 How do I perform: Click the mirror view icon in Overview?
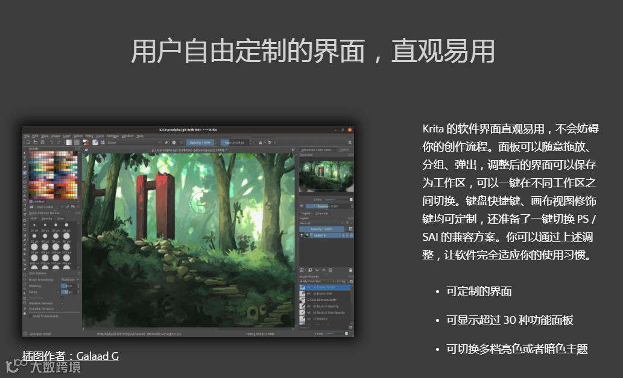(x=302, y=206)
